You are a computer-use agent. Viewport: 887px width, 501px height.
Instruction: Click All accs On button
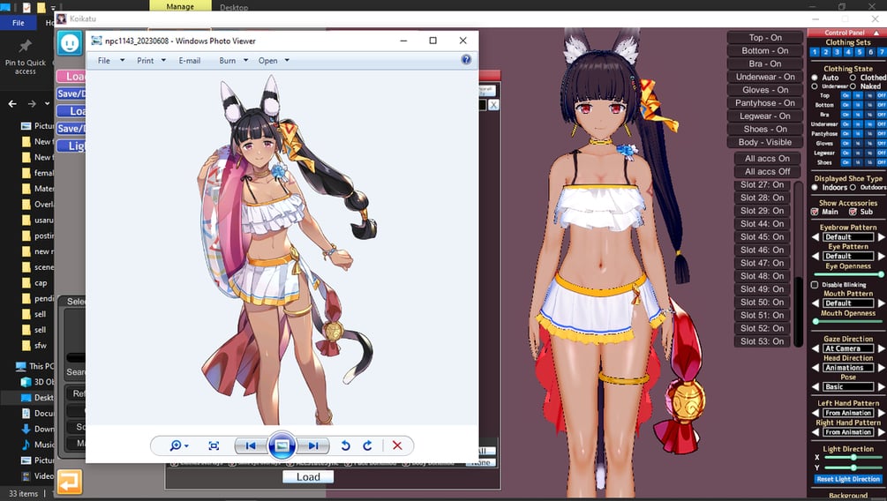[x=767, y=159]
